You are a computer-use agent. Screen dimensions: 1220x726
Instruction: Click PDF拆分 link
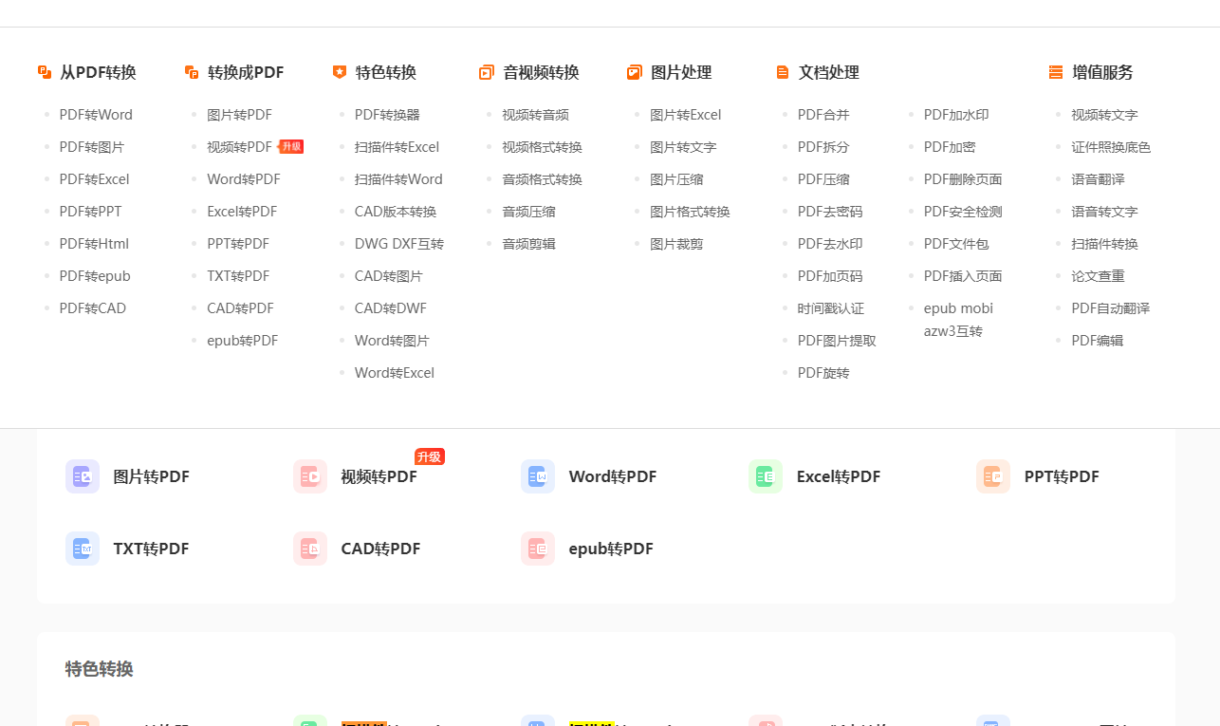tap(823, 147)
